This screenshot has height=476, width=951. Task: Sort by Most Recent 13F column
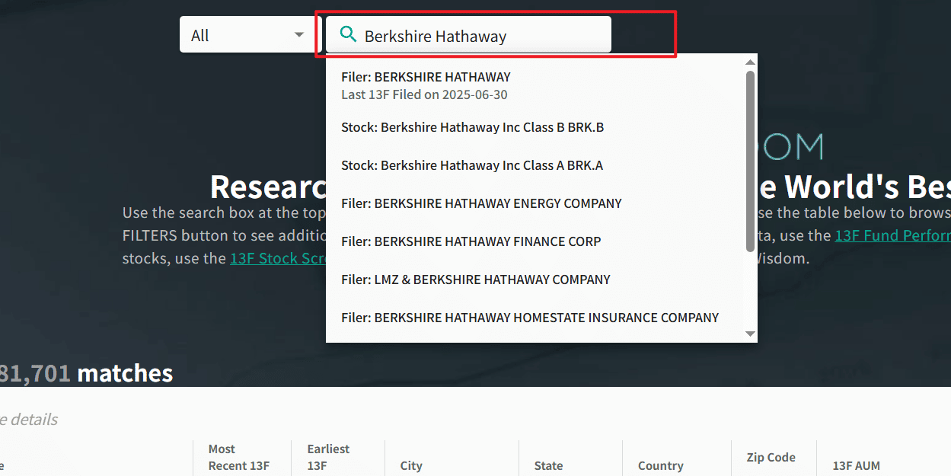(x=239, y=457)
